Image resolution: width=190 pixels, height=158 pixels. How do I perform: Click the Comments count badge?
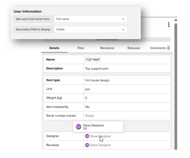point(168,48)
